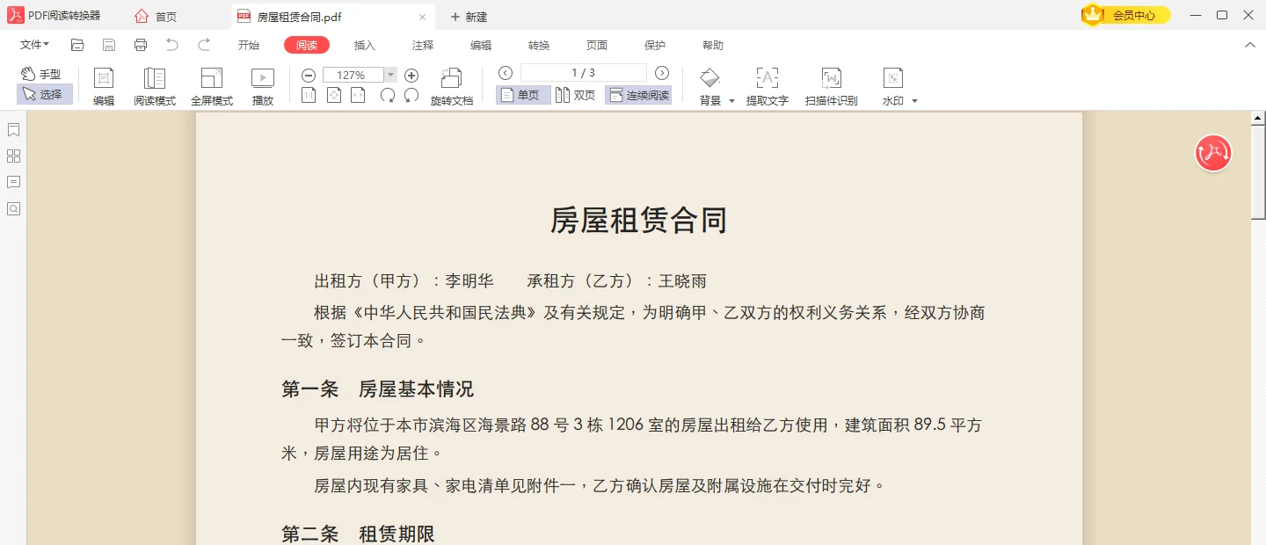Switch to the 编辑 ribbon tab
Image resolution: width=1266 pixels, height=545 pixels.
[481, 46]
